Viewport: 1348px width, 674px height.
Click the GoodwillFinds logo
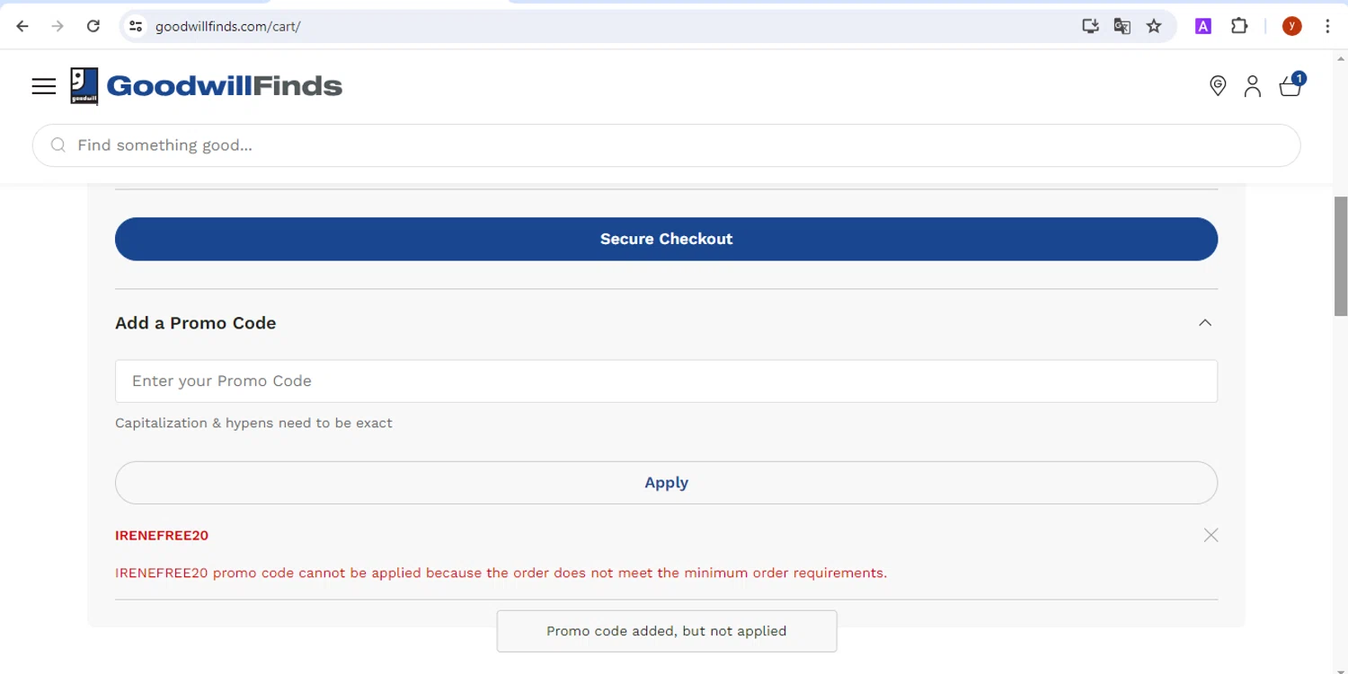pos(207,86)
